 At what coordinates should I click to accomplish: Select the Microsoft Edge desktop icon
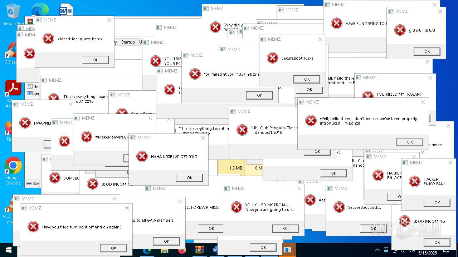40,10
